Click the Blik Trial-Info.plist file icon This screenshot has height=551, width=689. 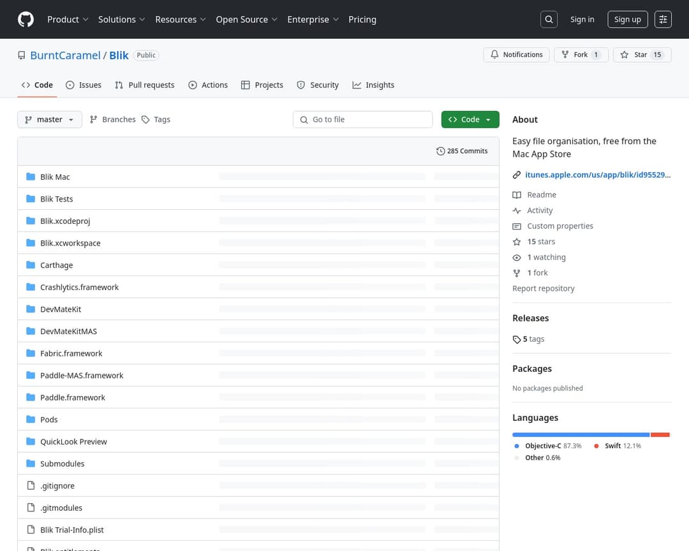(31, 529)
